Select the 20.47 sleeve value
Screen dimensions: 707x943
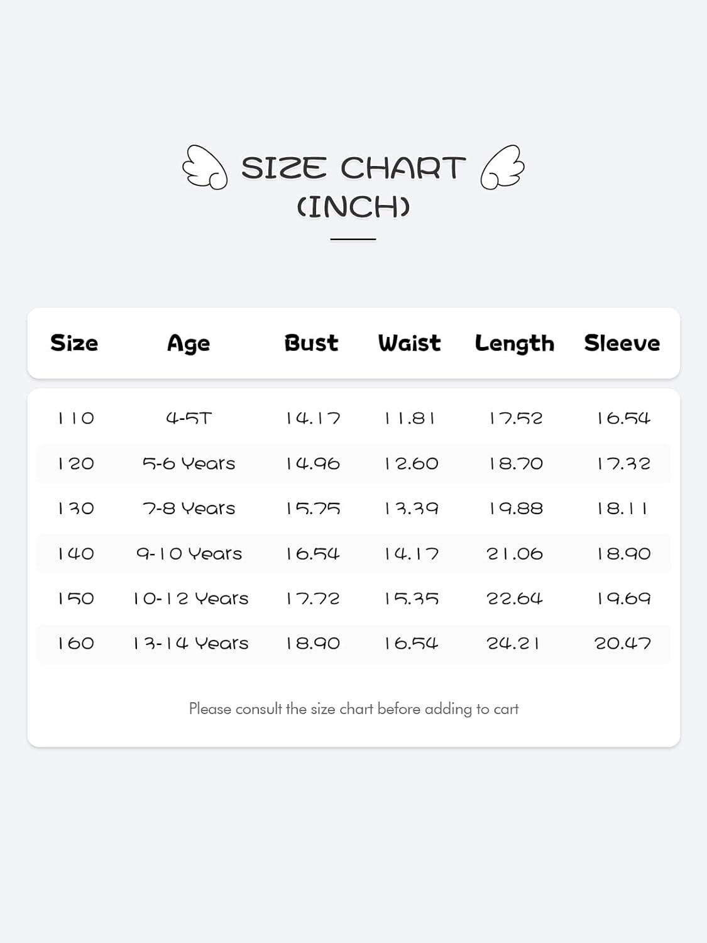(623, 644)
